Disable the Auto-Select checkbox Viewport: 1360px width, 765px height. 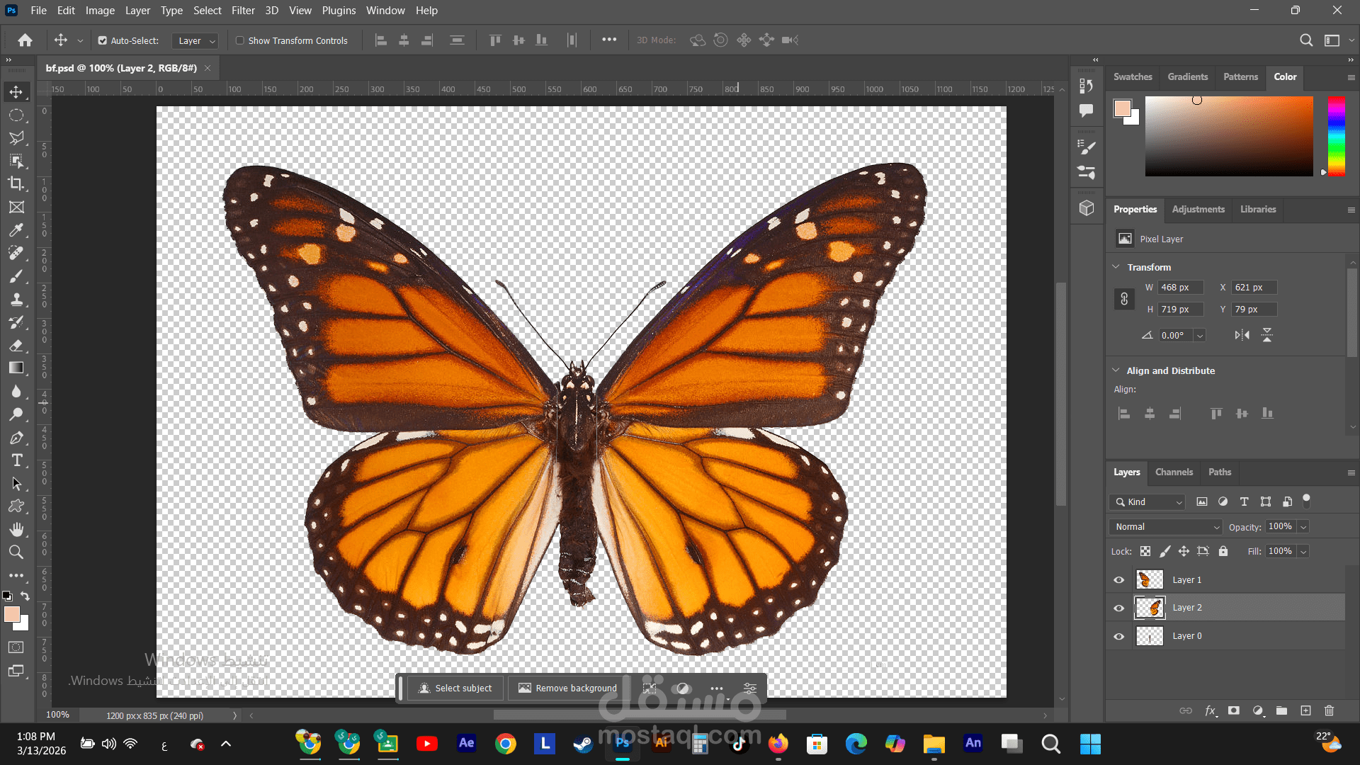point(103,40)
